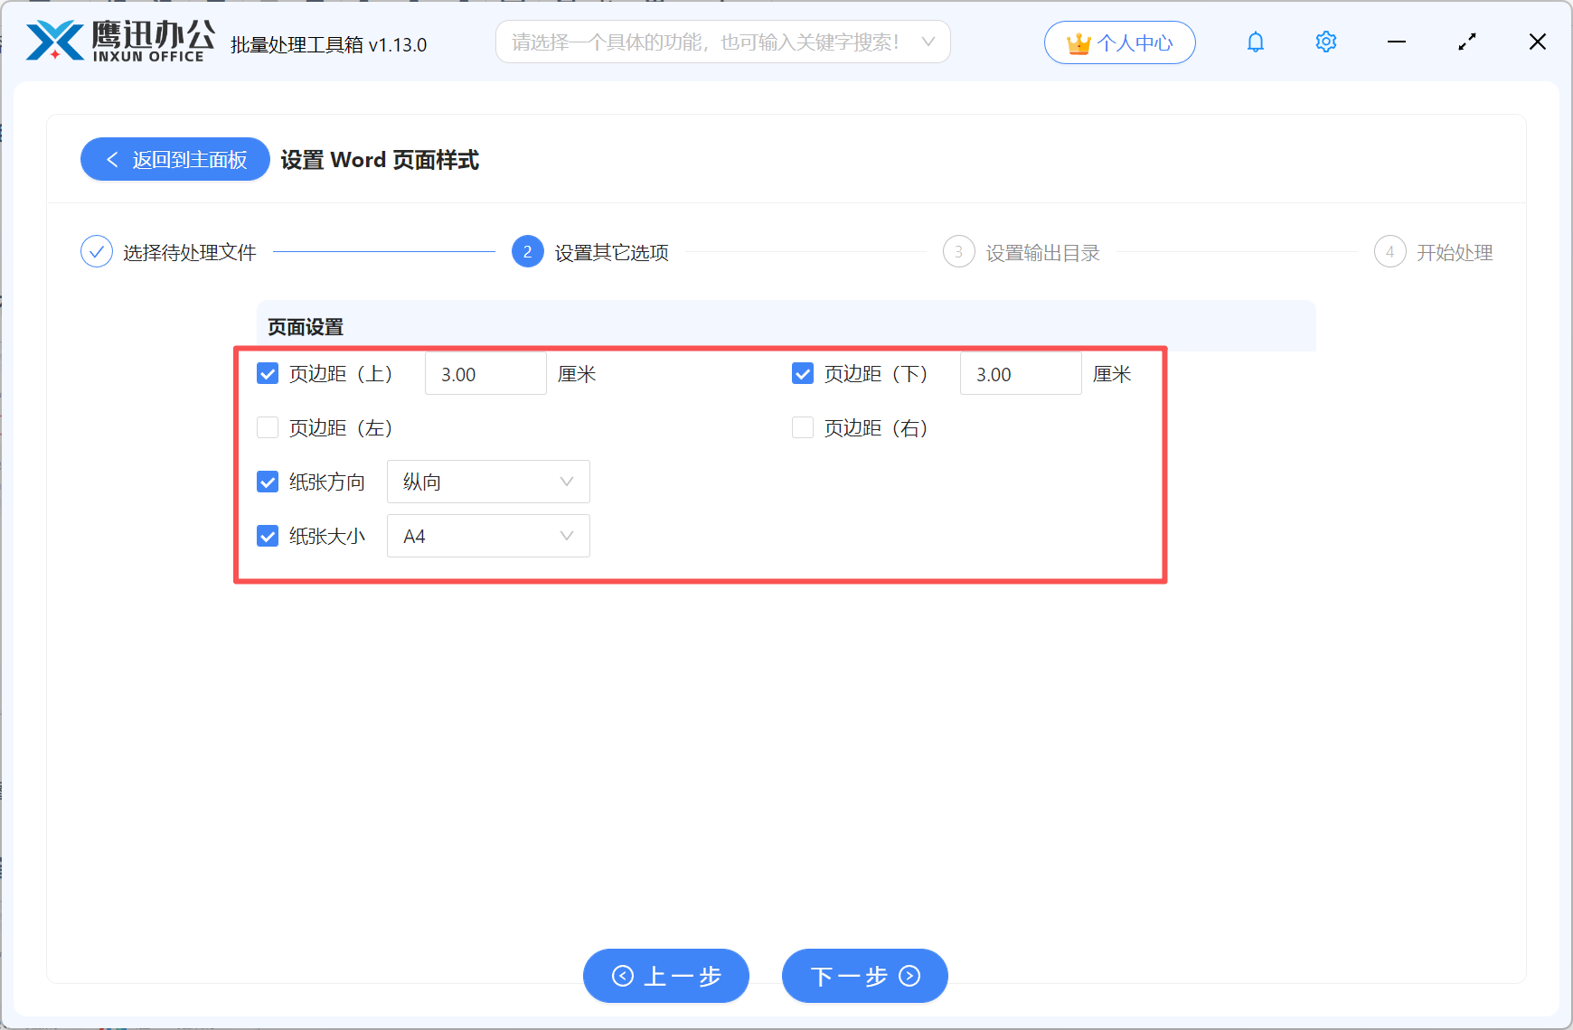The height and width of the screenshot is (1030, 1573).
Task: Open the notification bell
Action: (1255, 42)
